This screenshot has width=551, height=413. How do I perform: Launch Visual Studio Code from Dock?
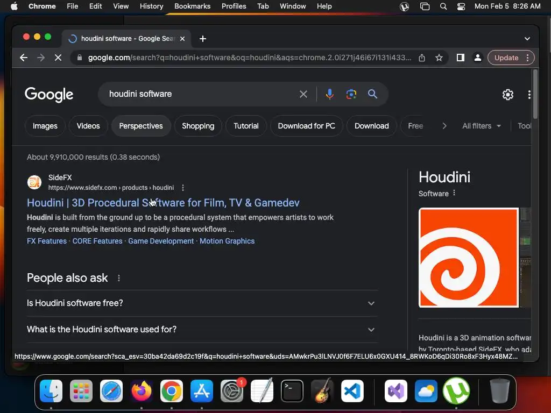352,391
